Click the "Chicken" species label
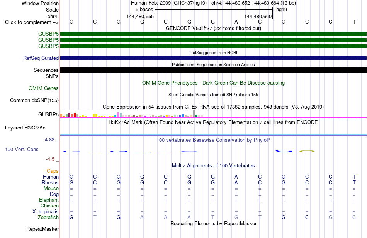This screenshot has height=238, width=367. tap(49, 206)
